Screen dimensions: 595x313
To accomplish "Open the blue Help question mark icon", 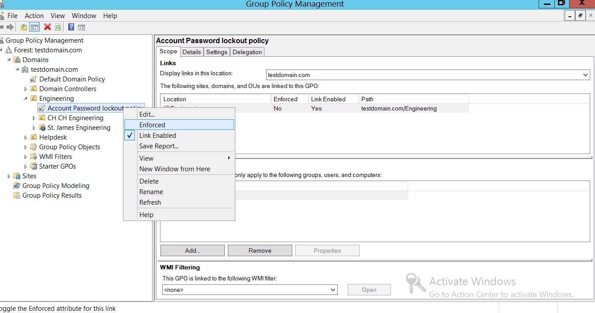I will [x=71, y=27].
